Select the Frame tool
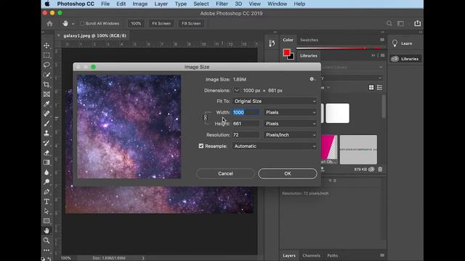Image resolution: width=465 pixels, height=261 pixels. [x=46, y=94]
